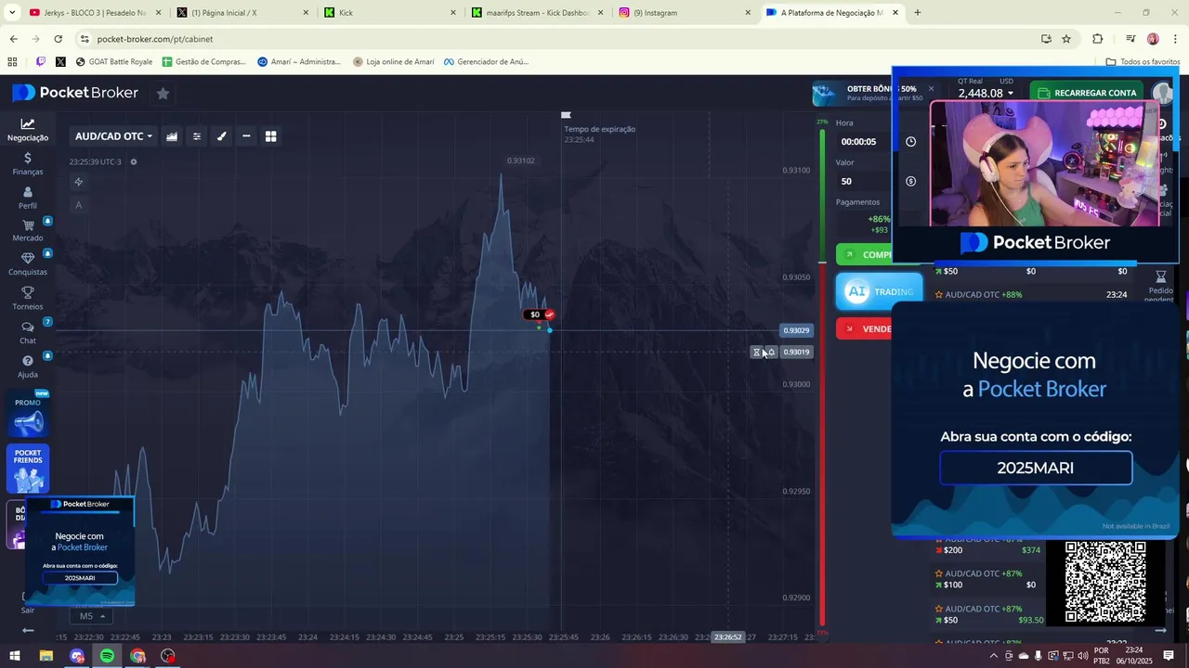Select the $0 open trade marker on chart

point(540,315)
